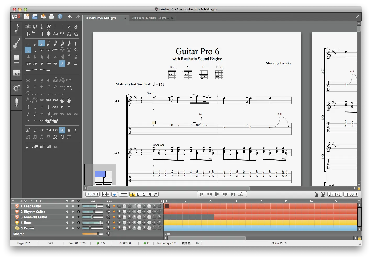Viewport: 372px width, 260px height.
Task: Close the ZIGGY STARDUST tab
Action: [x=172, y=18]
